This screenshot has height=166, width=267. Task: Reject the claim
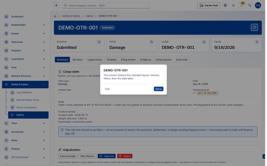click(125, 156)
